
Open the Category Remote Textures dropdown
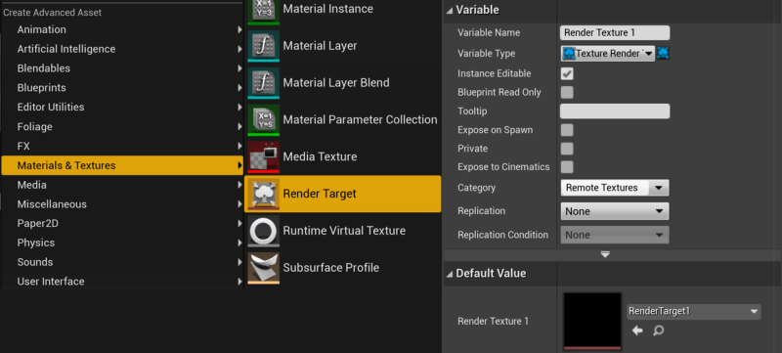[615, 188]
